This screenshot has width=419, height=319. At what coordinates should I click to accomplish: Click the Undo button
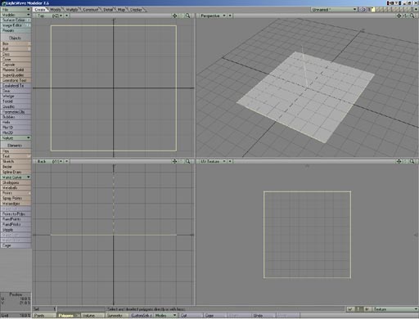[264, 316]
